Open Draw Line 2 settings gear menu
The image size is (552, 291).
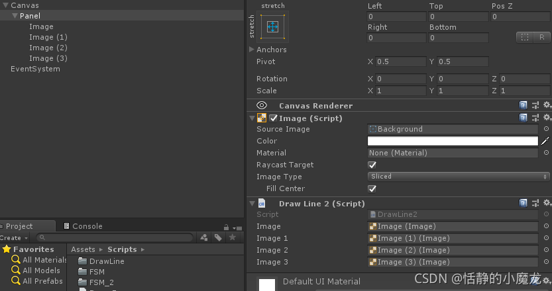click(547, 203)
